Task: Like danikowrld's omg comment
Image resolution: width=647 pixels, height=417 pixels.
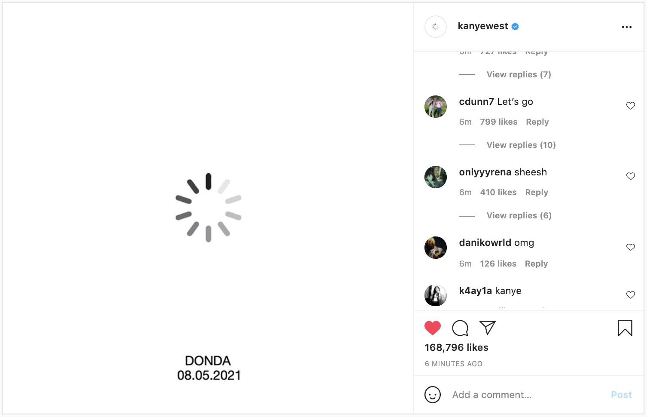Action: point(630,247)
